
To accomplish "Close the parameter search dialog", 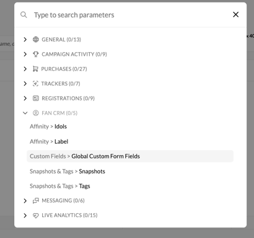I will (x=236, y=14).
